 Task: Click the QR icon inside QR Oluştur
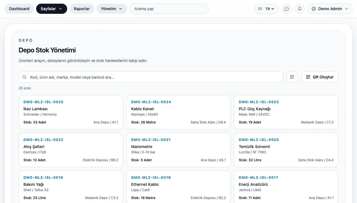(x=308, y=77)
